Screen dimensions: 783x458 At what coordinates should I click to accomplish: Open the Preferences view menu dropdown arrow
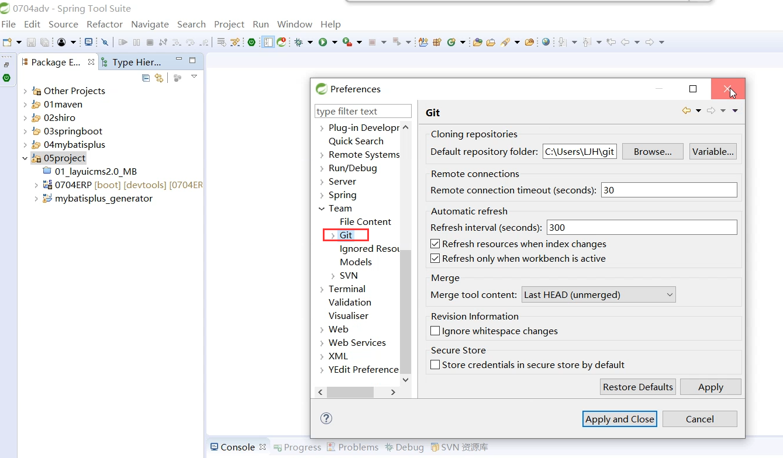click(735, 111)
